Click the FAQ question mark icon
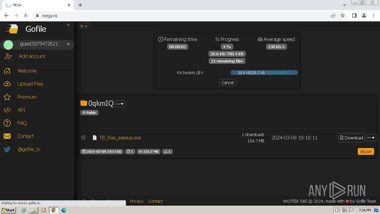The height and width of the screenshot is (214, 380). pyautogui.click(x=7, y=123)
